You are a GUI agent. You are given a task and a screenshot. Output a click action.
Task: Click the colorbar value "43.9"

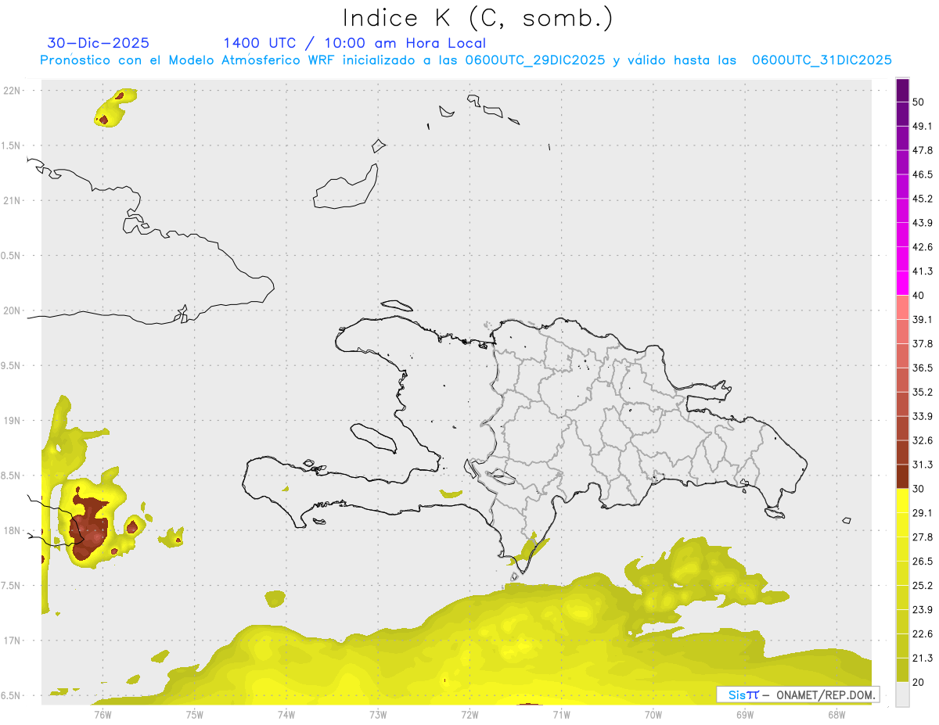(x=923, y=223)
